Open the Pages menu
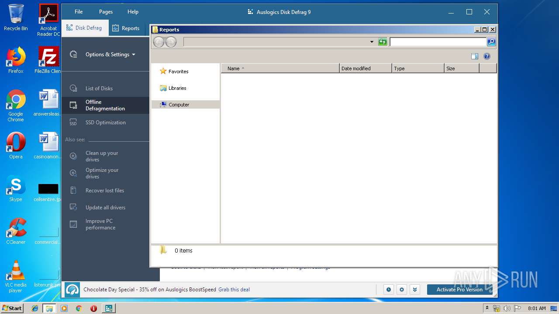The image size is (559, 314). 106,12
